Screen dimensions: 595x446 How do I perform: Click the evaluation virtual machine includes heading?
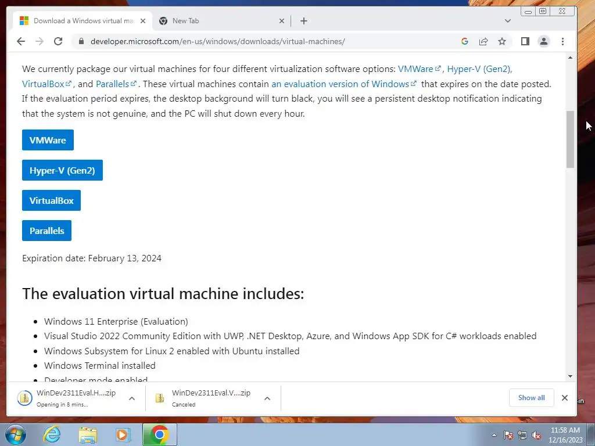pyautogui.click(x=163, y=293)
